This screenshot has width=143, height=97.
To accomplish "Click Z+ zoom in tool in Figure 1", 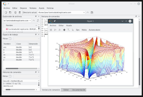I will click(55, 30).
